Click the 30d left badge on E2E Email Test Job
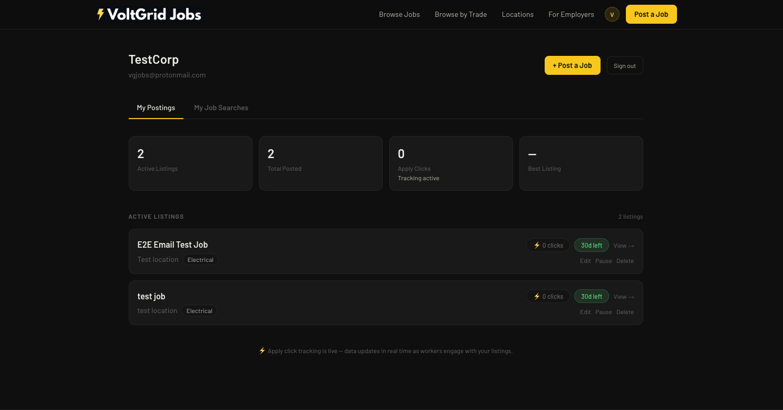This screenshot has width=783, height=410. (592, 245)
